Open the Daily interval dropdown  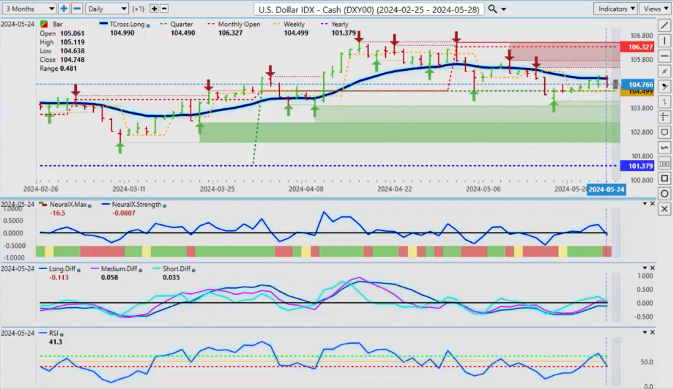point(106,9)
